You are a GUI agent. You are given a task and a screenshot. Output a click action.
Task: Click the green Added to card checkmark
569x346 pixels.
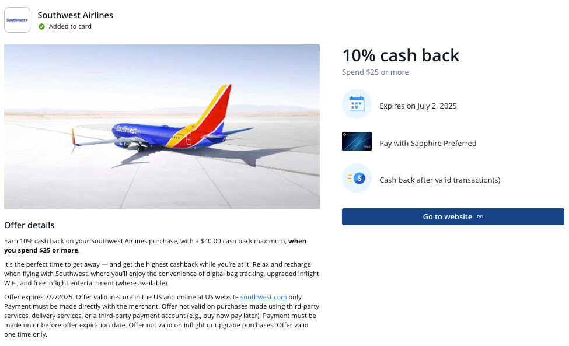tap(41, 26)
